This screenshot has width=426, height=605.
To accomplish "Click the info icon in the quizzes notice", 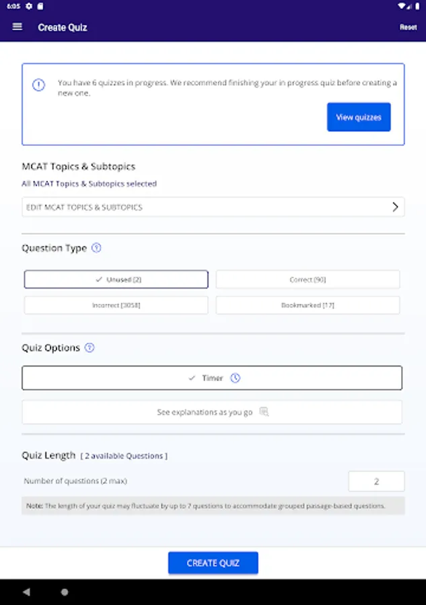I will point(39,85).
